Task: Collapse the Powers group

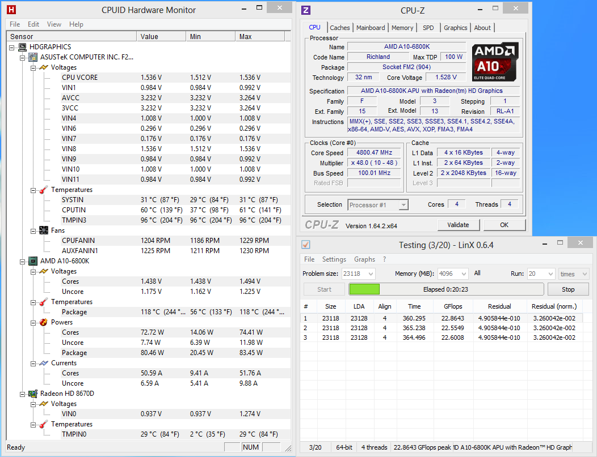Action: tap(33, 323)
